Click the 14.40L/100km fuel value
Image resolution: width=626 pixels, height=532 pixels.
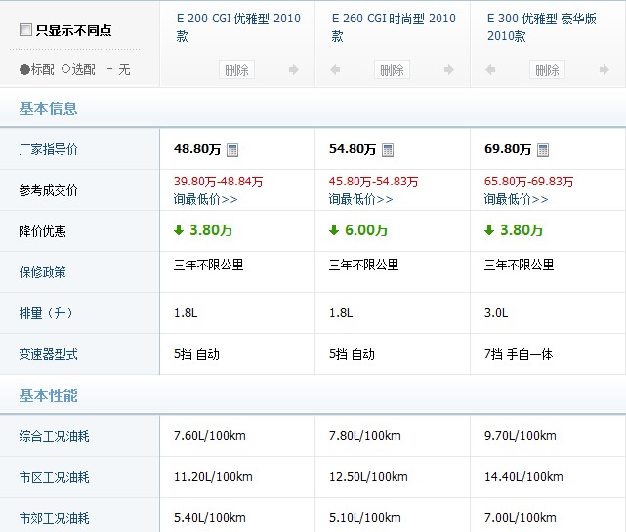click(x=523, y=477)
